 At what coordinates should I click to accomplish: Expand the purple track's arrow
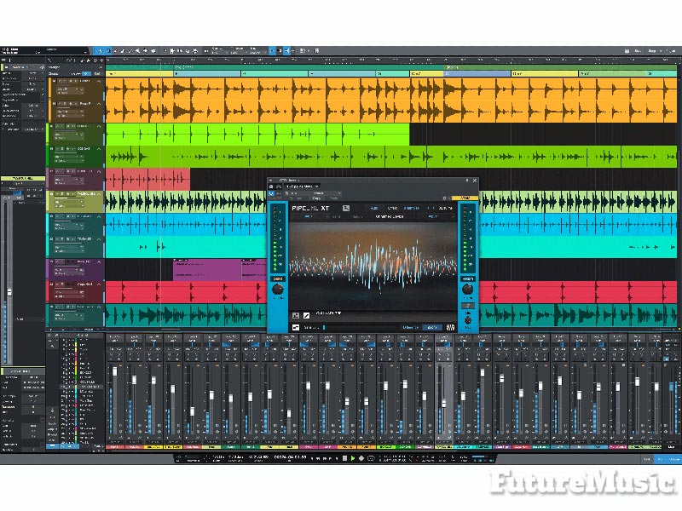(99, 262)
